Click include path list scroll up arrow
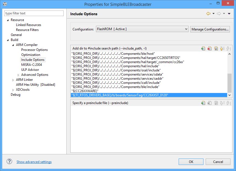Viewport: 236px width, 171px height. (229, 54)
